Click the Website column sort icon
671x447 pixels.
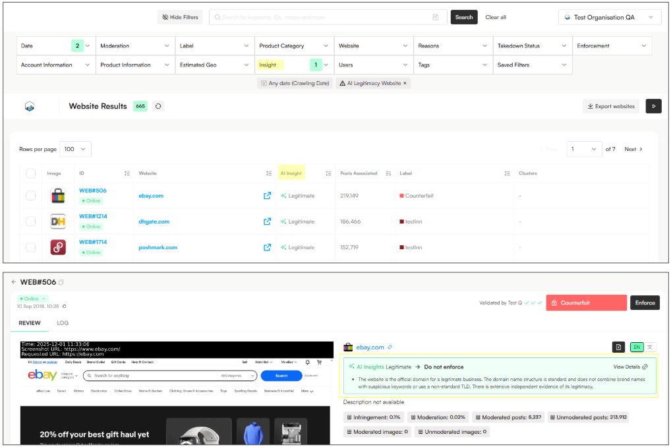269,173
